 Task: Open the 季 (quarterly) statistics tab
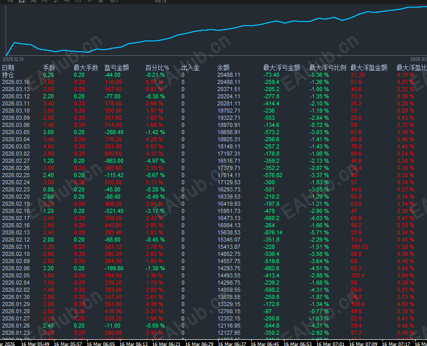(55, 2)
